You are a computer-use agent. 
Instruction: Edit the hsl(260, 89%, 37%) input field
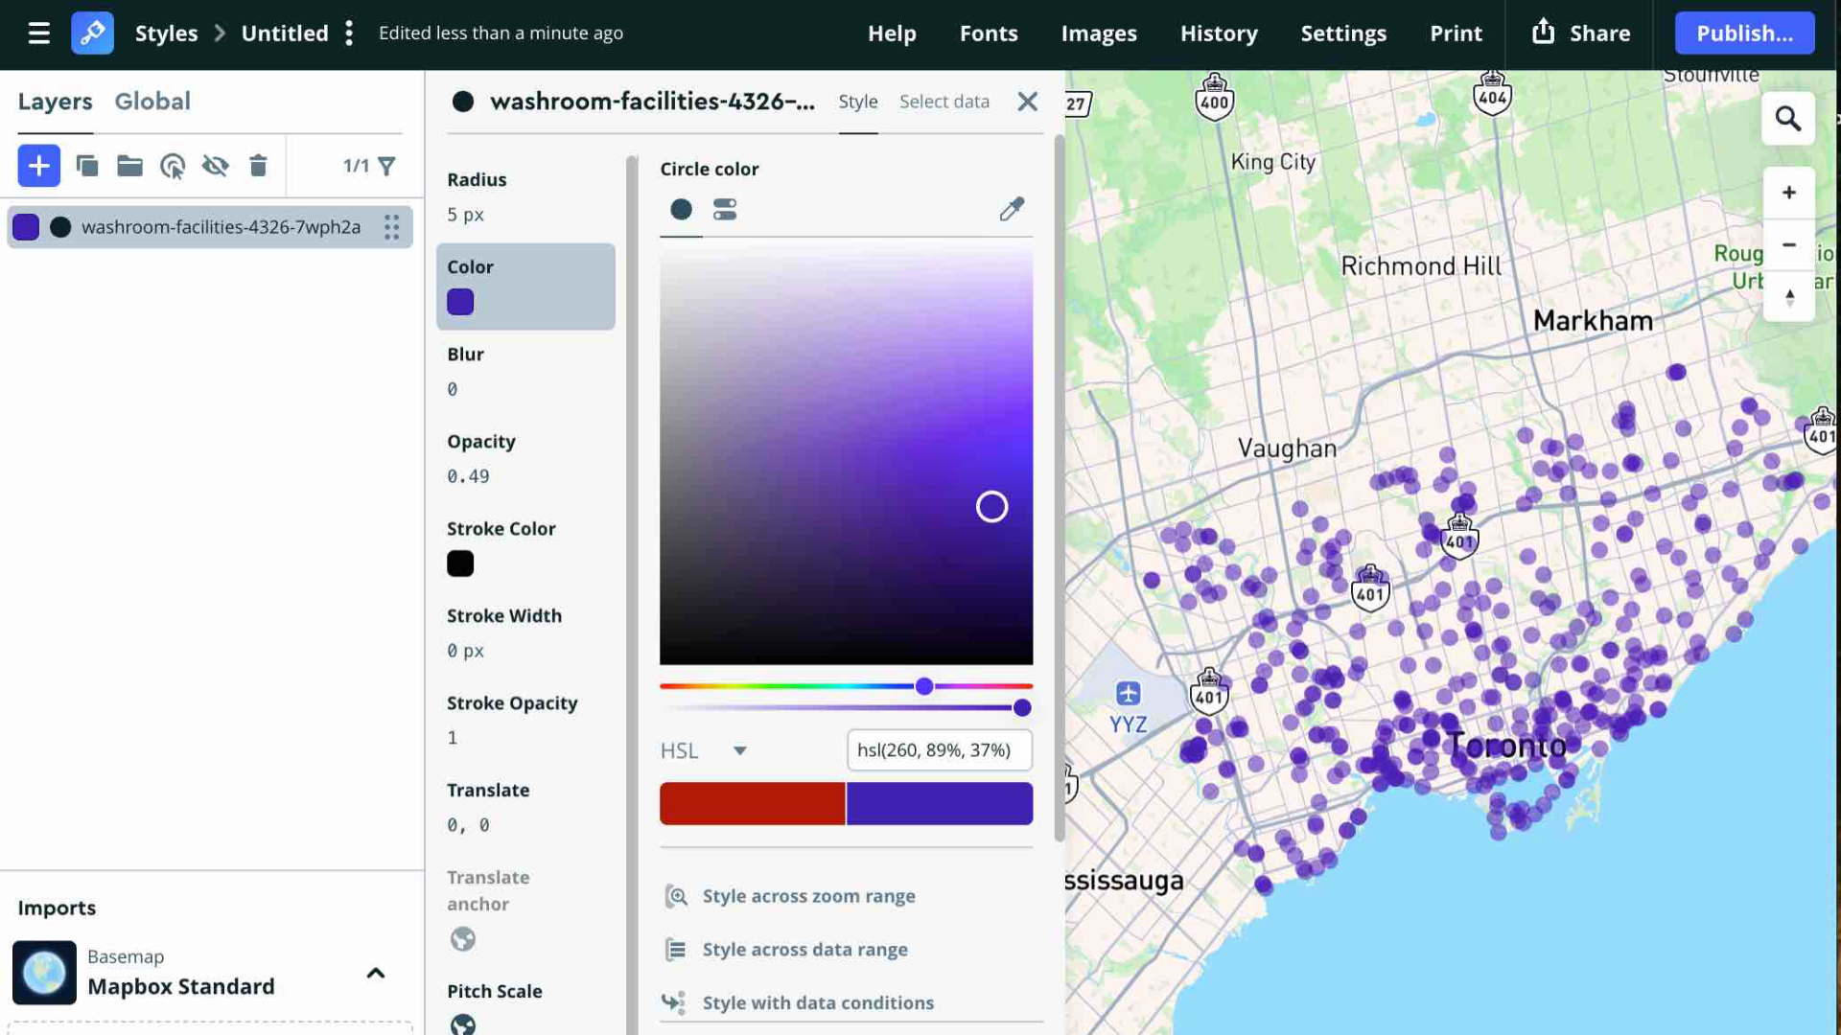click(938, 750)
